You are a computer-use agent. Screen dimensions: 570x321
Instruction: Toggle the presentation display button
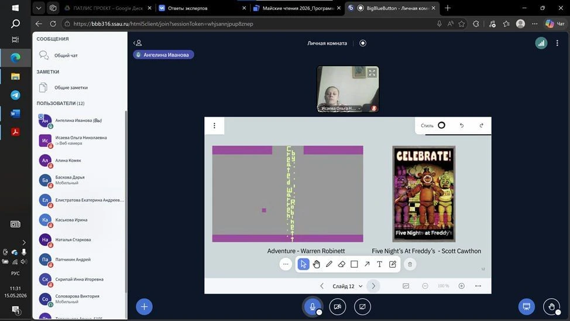526,306
